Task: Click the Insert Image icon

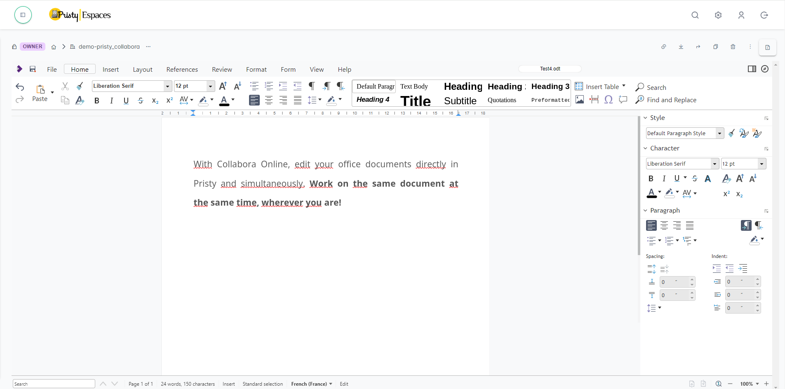Action: coord(580,100)
